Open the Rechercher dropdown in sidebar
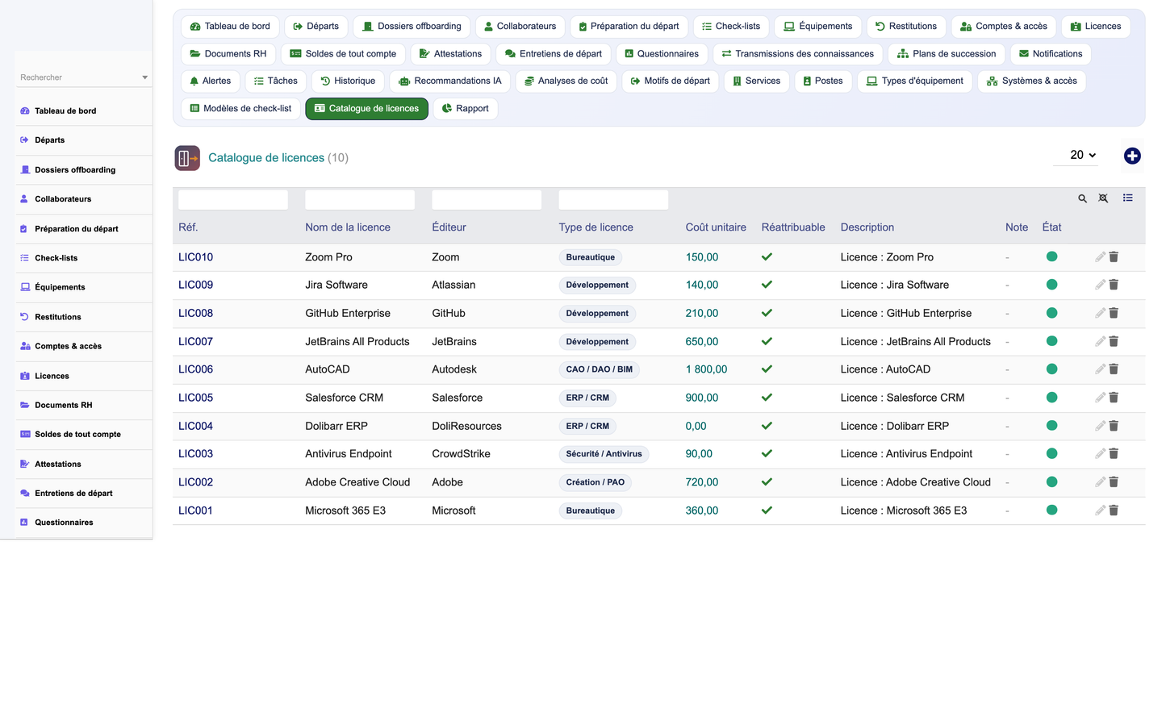This screenshot has width=1166, height=721. (84, 77)
